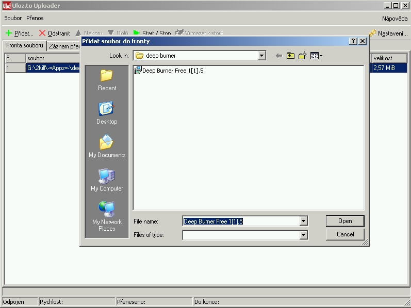Go back using the dialog's back arrow
Image resolution: width=411 pixels, height=308 pixels.
click(279, 56)
